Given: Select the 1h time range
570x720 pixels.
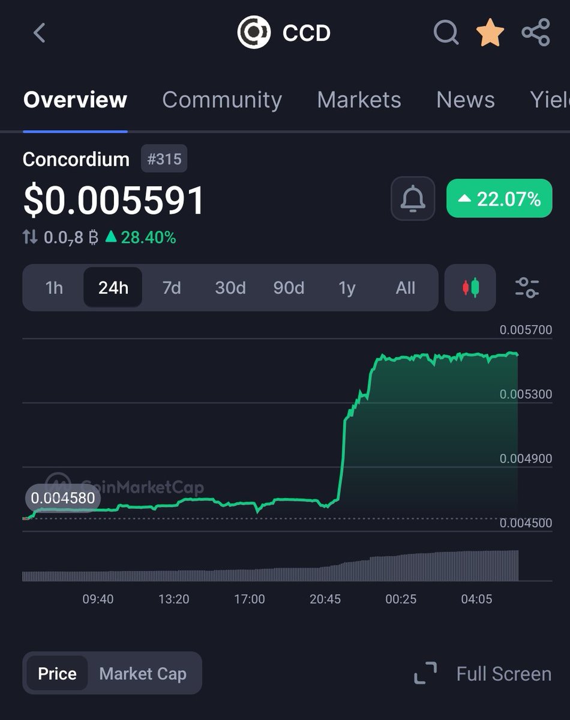Looking at the screenshot, I should coord(54,288).
